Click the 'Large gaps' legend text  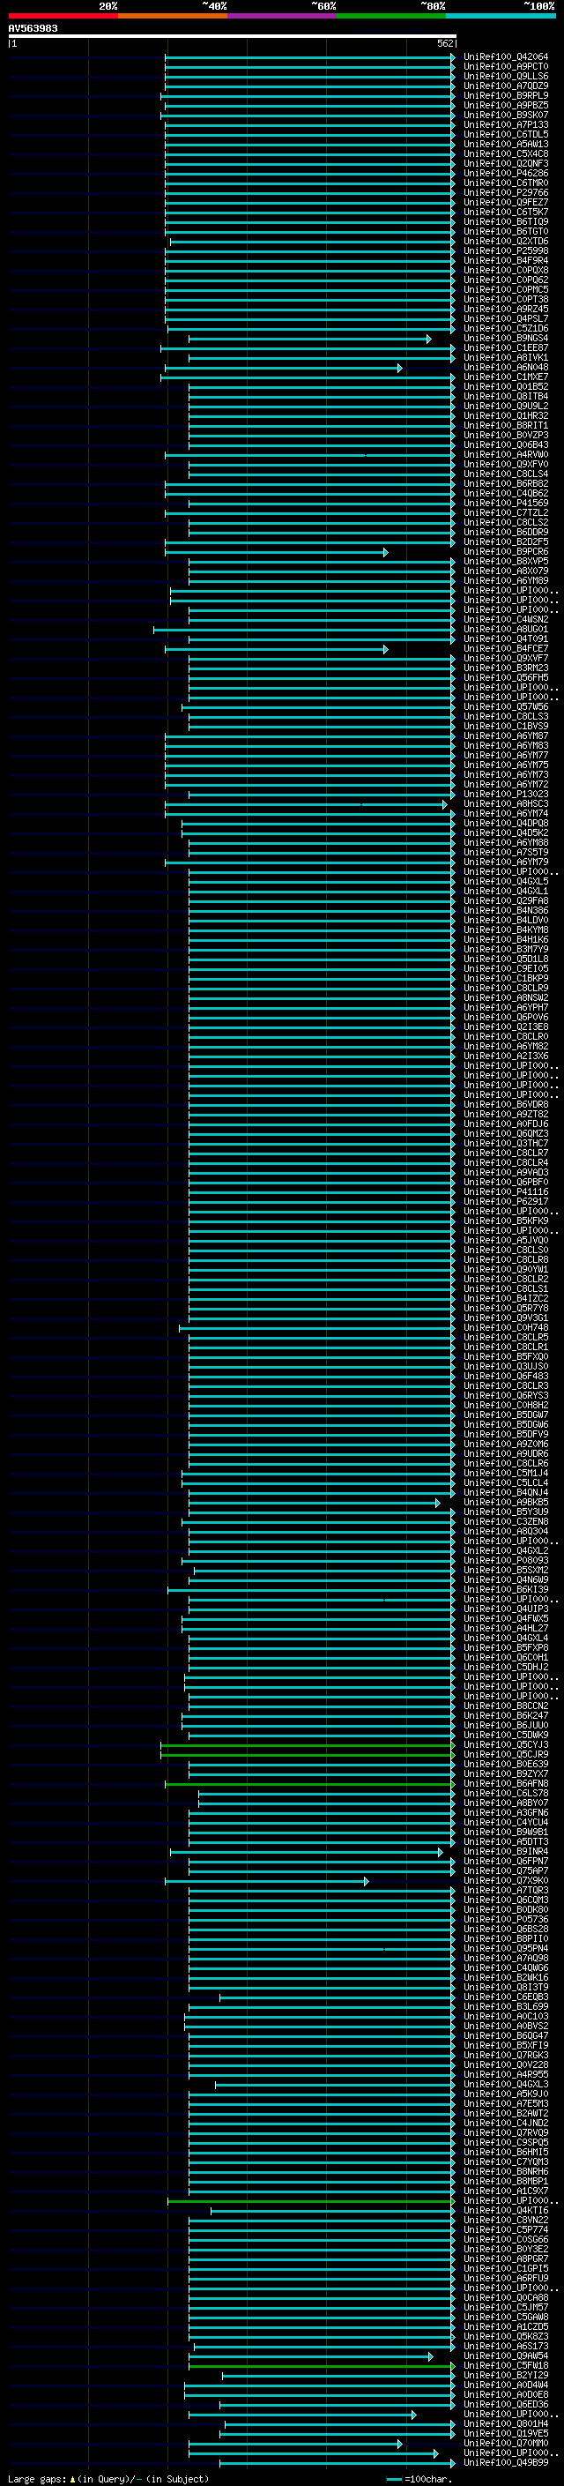[x=37, y=2479]
